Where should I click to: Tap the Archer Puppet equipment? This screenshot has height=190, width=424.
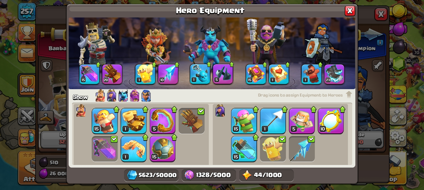244,121
